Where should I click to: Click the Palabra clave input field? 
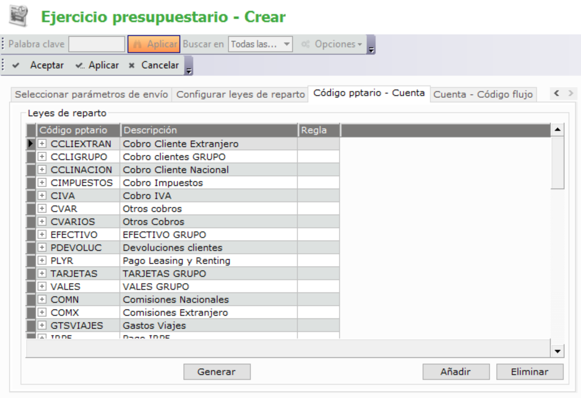click(x=97, y=44)
